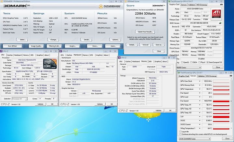Switch to Caches tab in CPU-Z CPU window

pos(10,55)
